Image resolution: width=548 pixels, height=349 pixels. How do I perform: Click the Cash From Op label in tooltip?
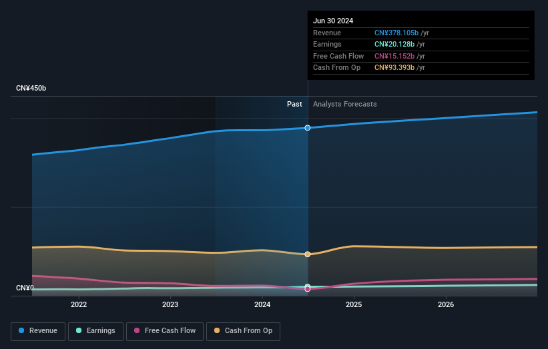pos(336,68)
